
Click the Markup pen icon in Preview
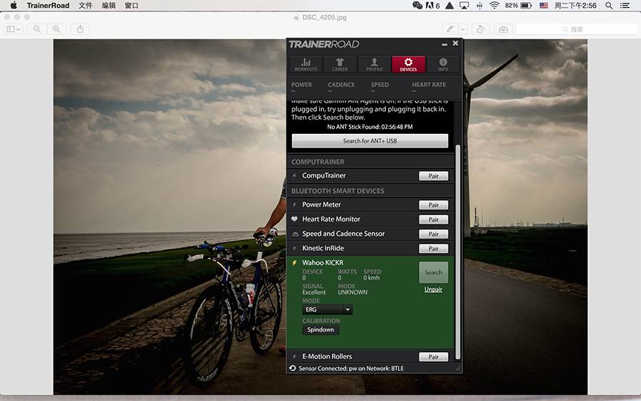[x=450, y=29]
